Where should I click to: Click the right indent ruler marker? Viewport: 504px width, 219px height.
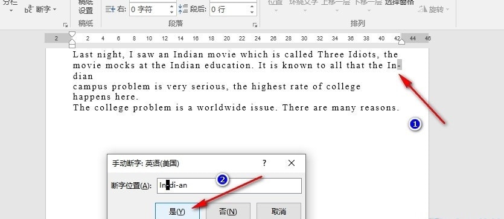(x=401, y=42)
